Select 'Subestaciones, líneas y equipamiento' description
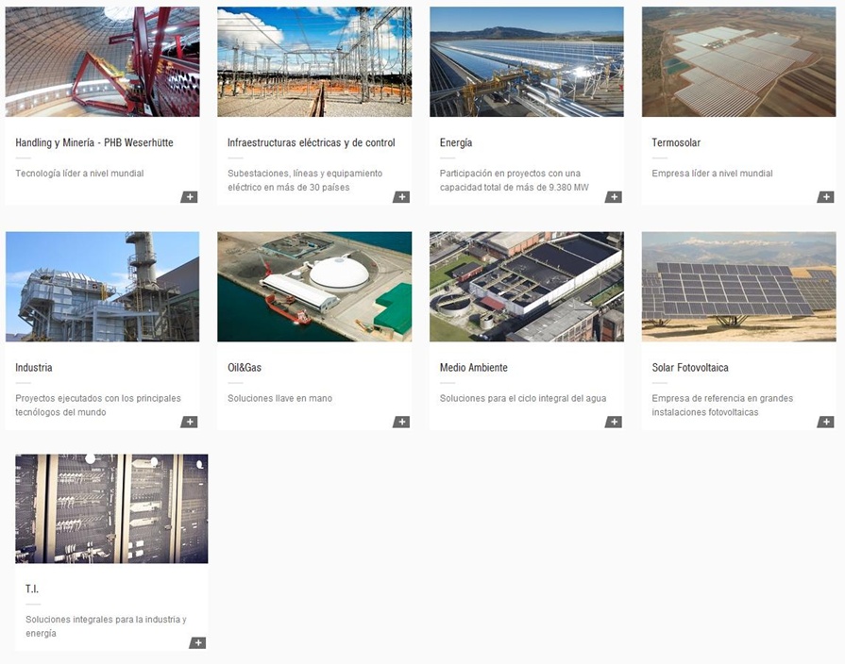Screen dimensions: 845x664 tap(304, 174)
